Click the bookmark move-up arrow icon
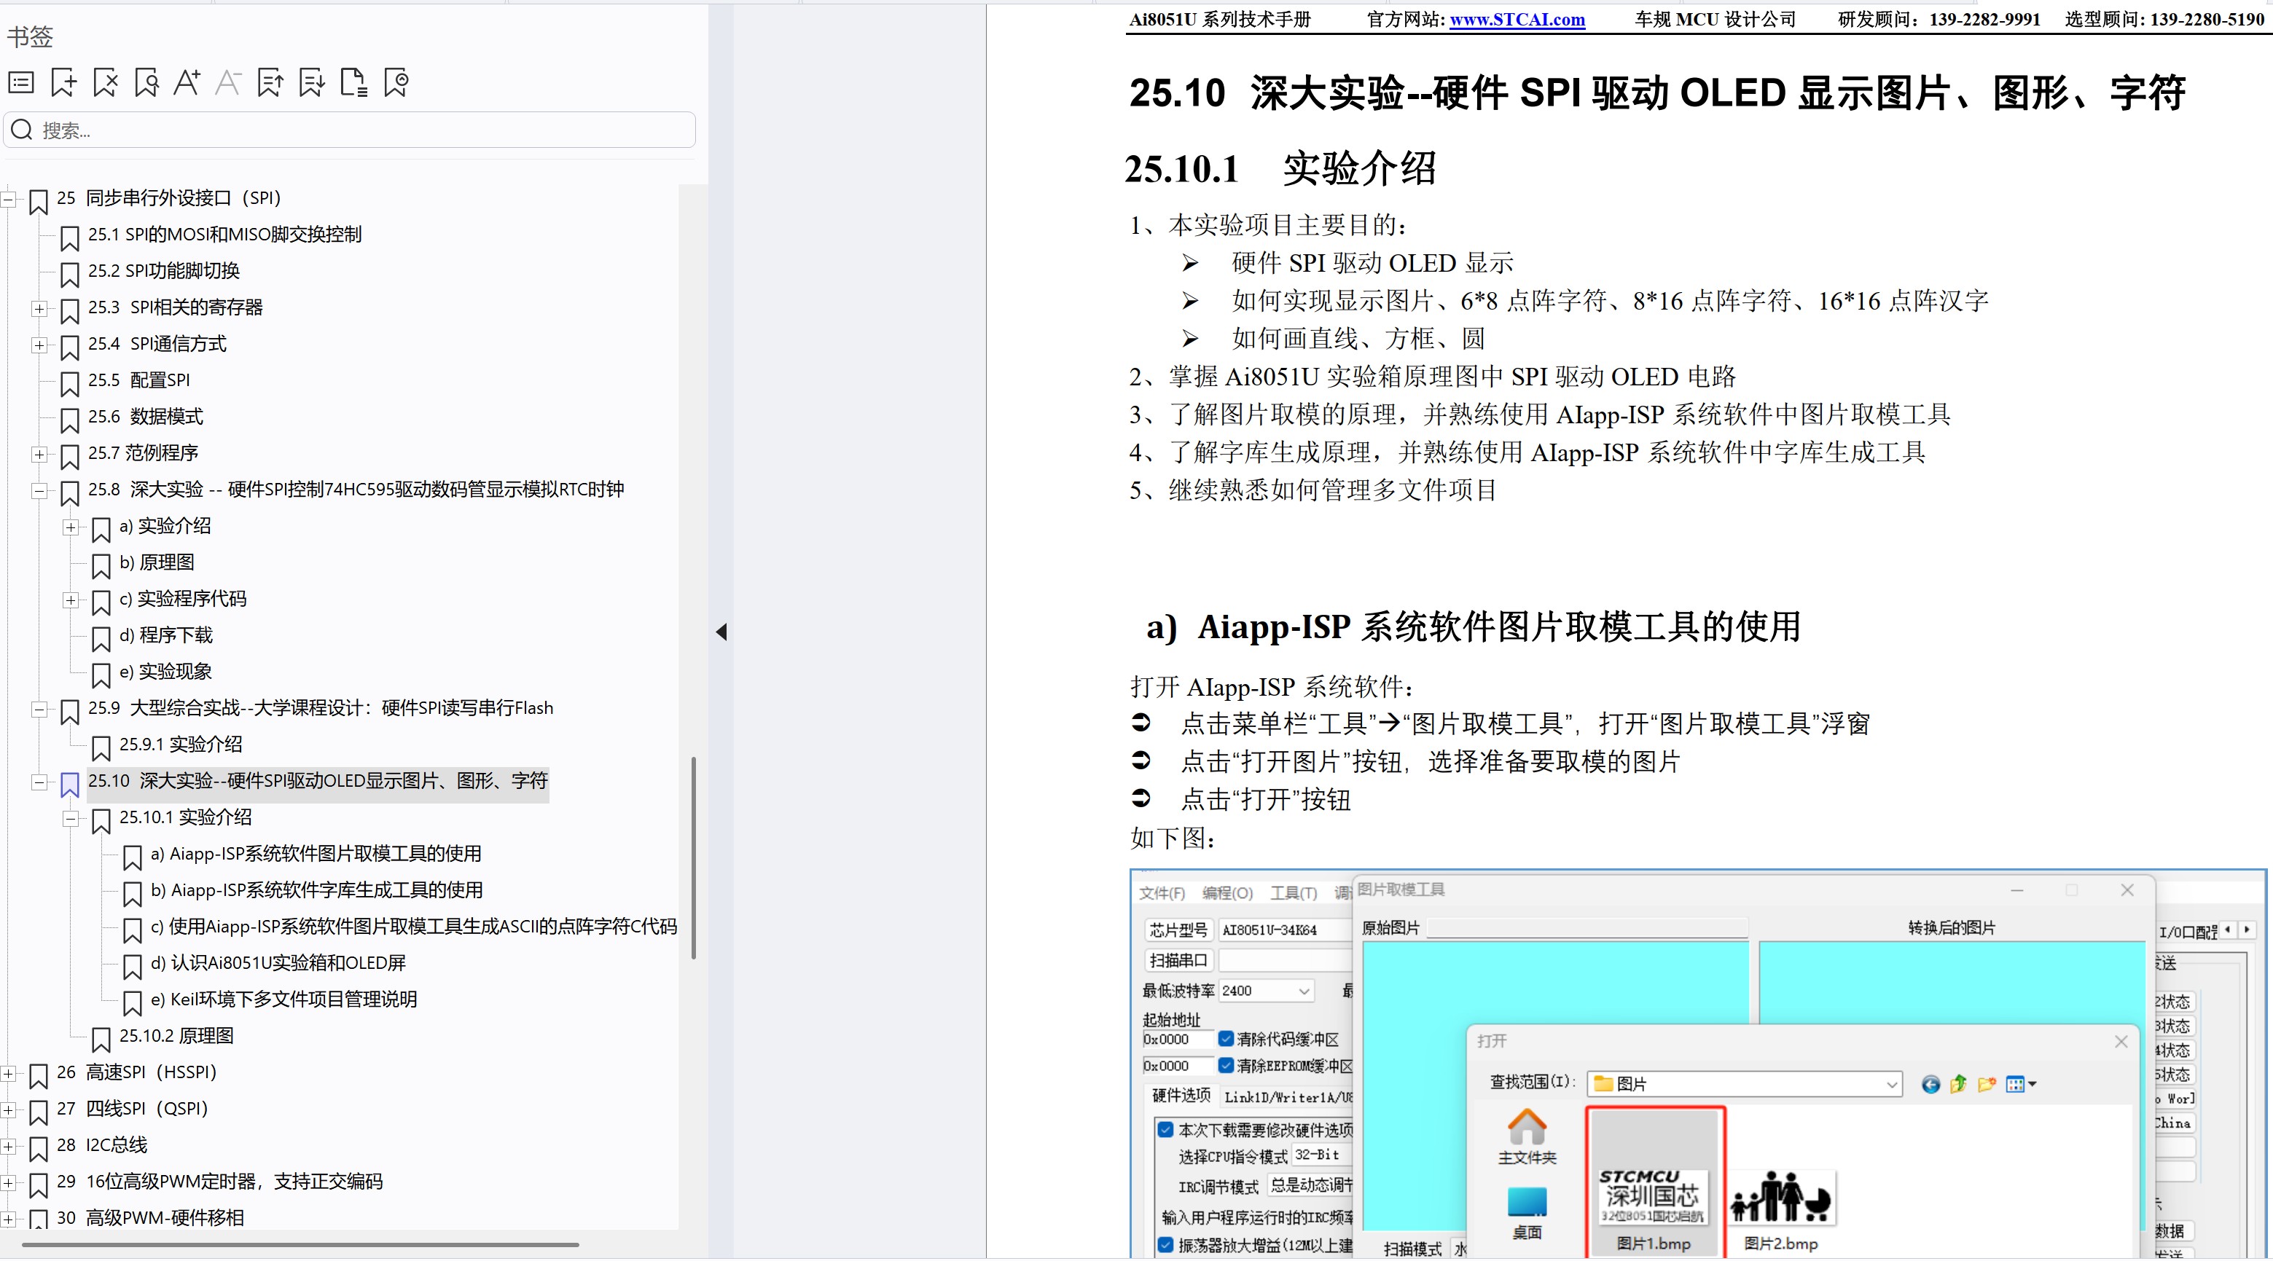The image size is (2273, 1261). (270, 83)
